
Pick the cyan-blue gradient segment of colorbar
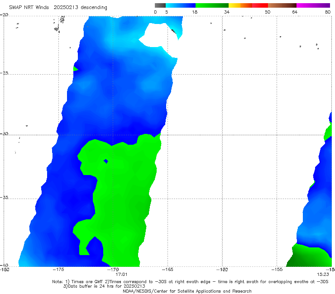point(181,5)
